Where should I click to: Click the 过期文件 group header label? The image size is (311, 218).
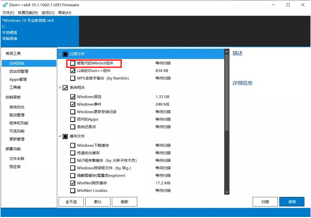pos(77,54)
